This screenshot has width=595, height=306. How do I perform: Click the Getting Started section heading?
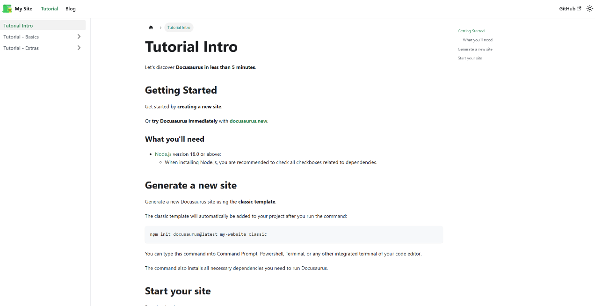pyautogui.click(x=181, y=90)
